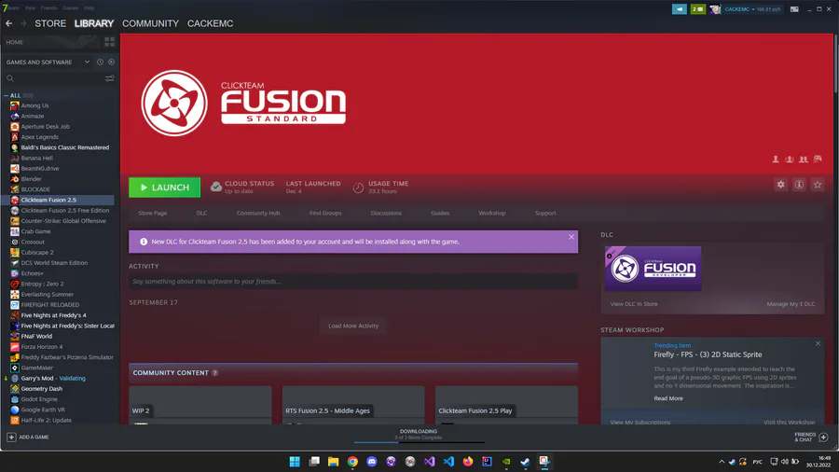The image size is (839, 472).
Task: Open the CACKEMC profile section
Action: point(211,23)
